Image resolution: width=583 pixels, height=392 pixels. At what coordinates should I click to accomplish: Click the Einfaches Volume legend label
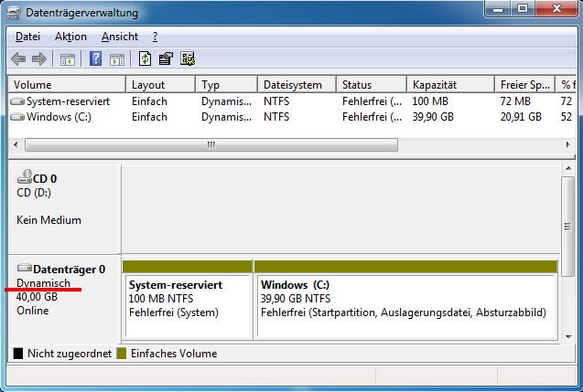174,354
